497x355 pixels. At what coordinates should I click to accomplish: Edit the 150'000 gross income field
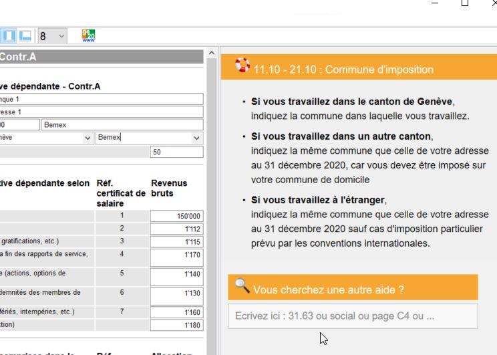(176, 216)
